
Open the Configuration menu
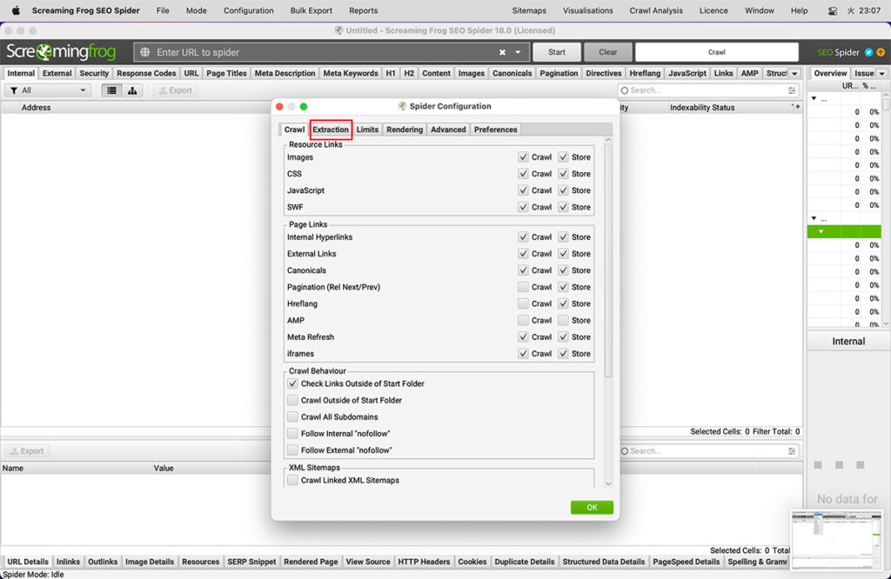(248, 10)
